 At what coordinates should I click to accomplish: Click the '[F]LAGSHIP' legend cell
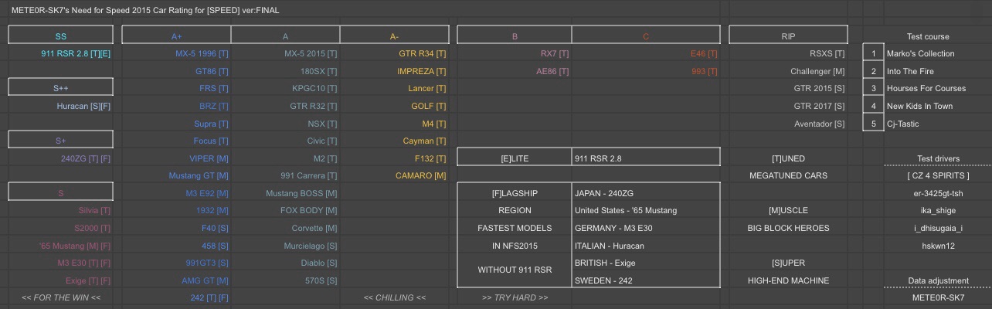point(515,193)
